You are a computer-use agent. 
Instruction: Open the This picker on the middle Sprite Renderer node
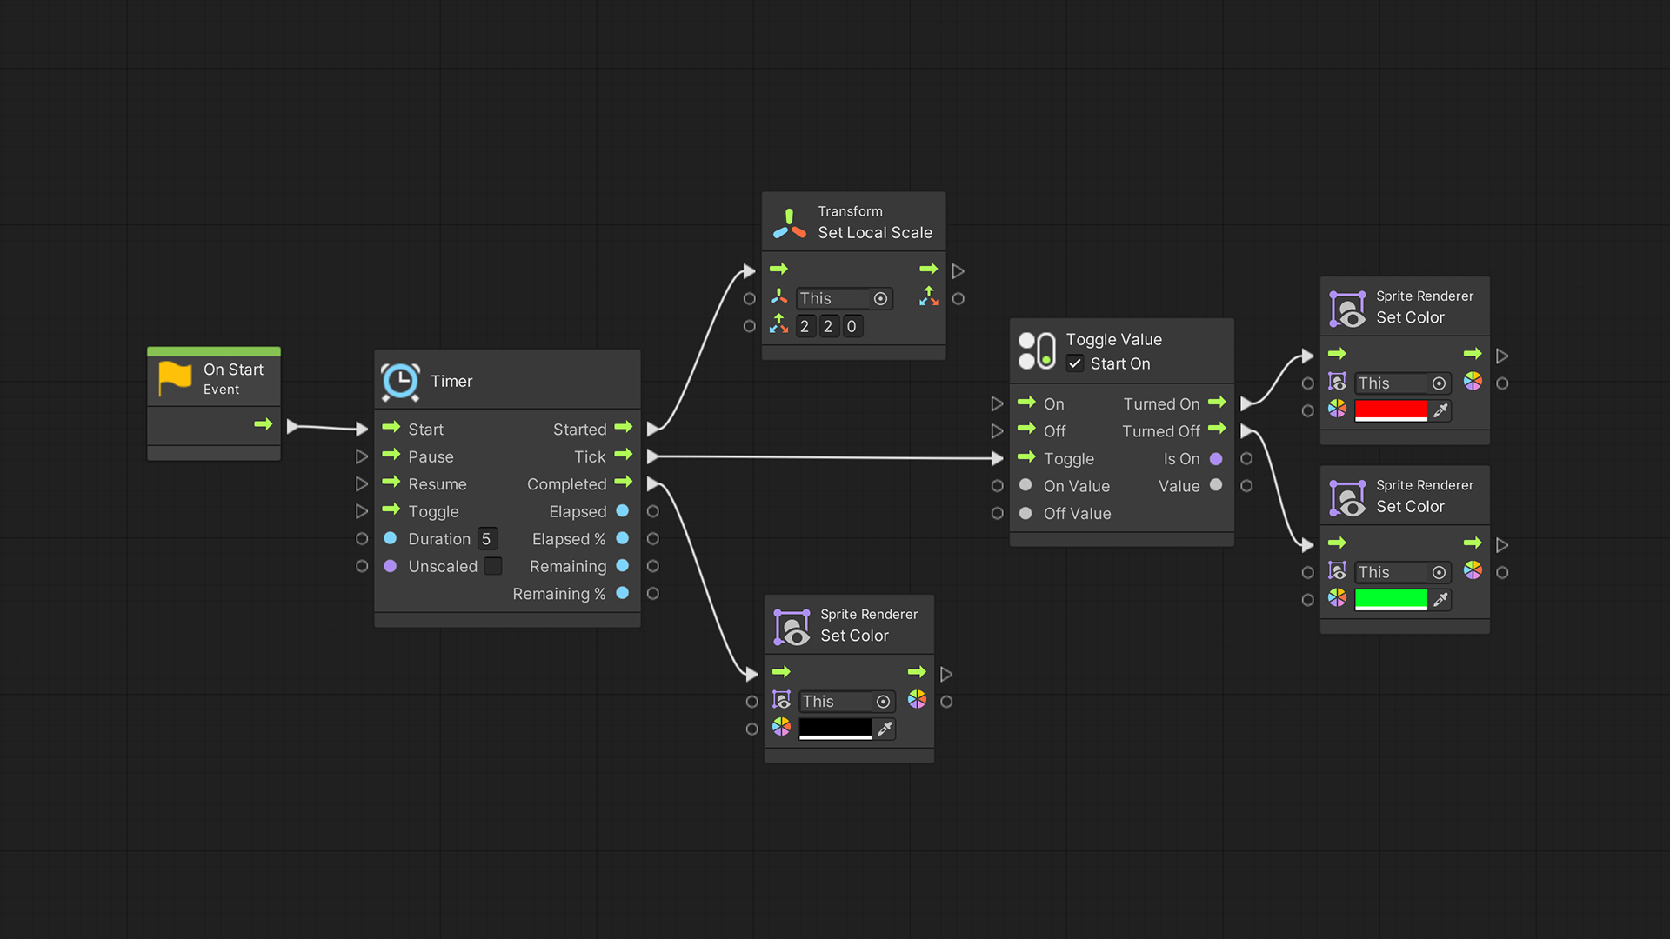884,701
